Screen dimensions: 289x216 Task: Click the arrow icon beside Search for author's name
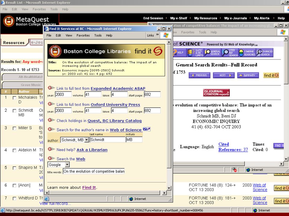[51, 129]
